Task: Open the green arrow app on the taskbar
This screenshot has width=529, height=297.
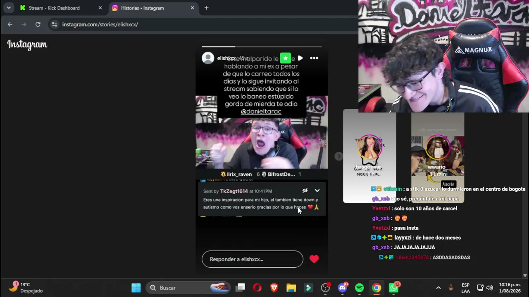Action: click(308, 288)
